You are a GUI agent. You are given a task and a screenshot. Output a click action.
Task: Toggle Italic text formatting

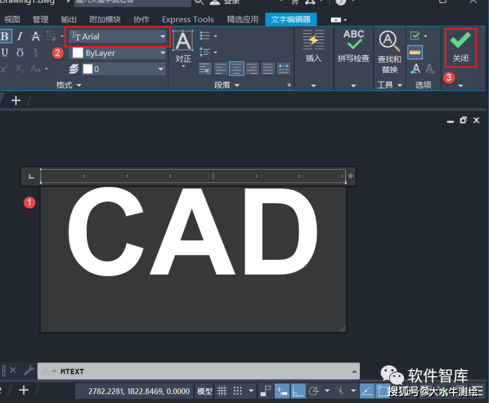(20, 36)
